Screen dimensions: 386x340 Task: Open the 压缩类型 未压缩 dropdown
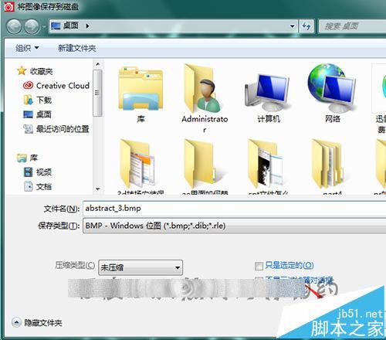[x=141, y=267]
